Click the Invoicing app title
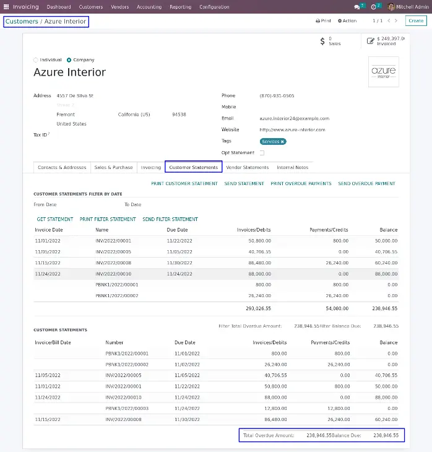 coord(25,7)
